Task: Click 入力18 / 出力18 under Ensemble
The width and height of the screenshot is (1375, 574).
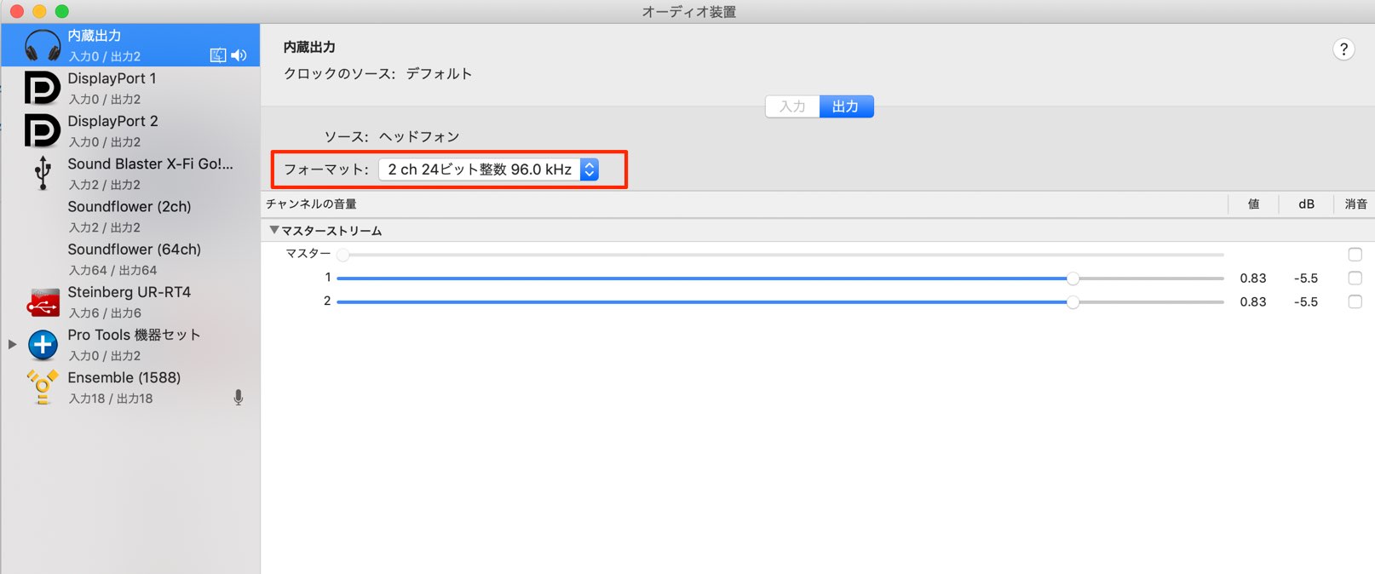Action: 111,398
